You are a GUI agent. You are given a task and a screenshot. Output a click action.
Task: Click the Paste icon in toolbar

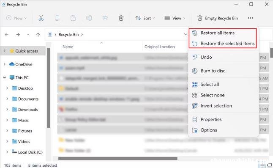pyautogui.click(x=73, y=18)
